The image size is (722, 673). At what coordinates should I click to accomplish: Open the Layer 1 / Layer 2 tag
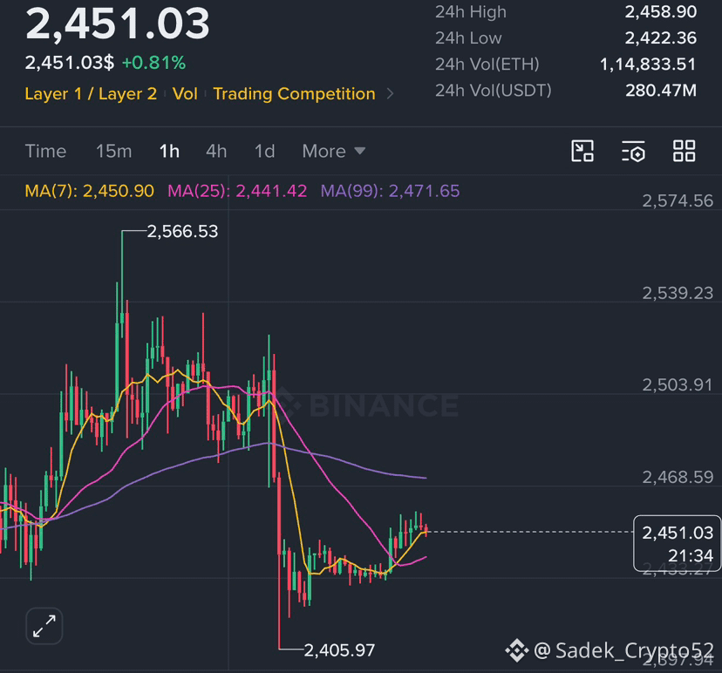91,94
